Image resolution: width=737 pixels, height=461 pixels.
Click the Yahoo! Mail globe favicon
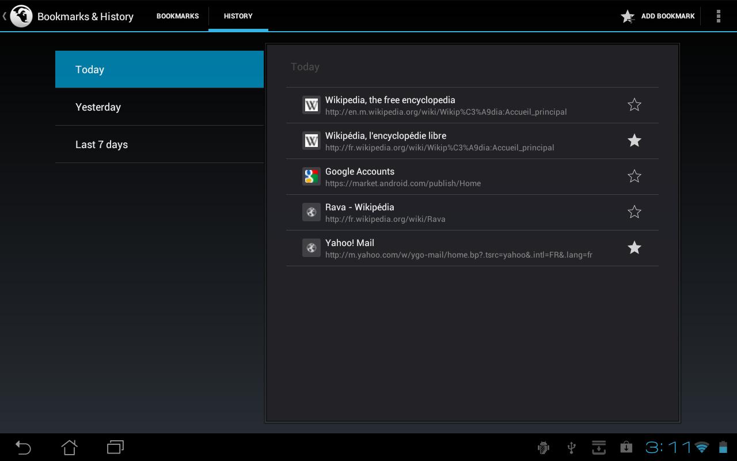tap(311, 248)
